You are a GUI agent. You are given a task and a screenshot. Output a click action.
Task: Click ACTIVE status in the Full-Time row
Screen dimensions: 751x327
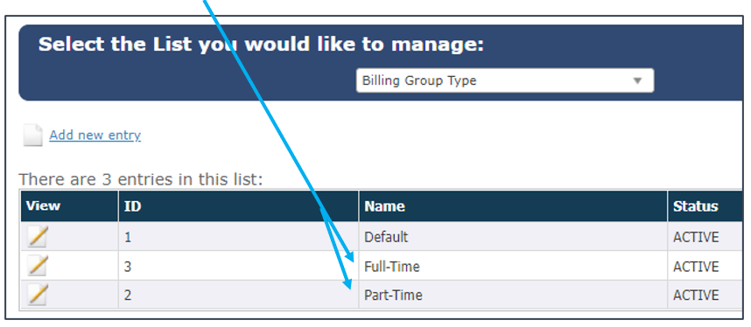coord(696,266)
